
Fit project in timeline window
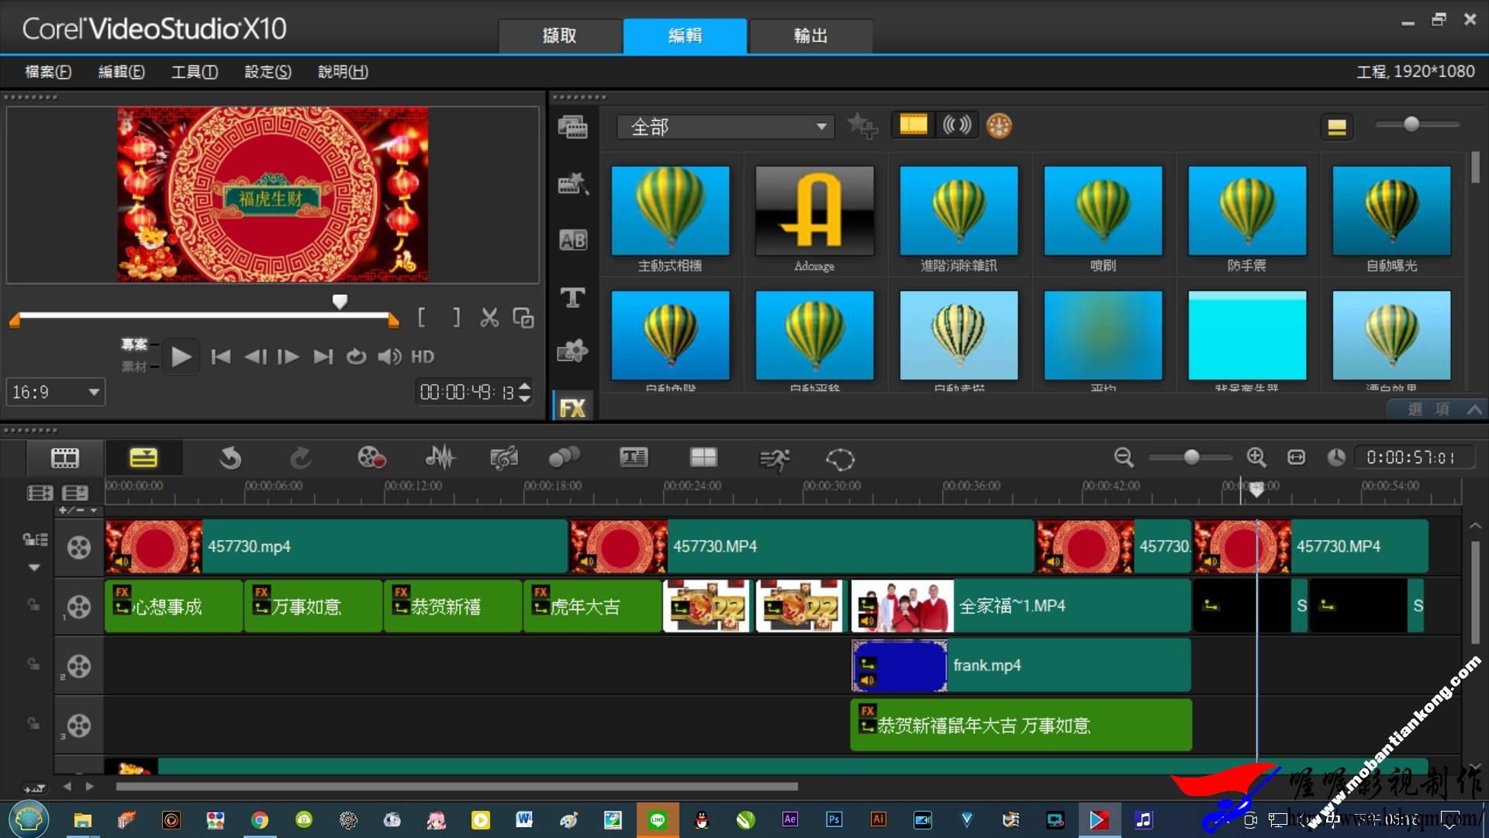pos(1296,458)
